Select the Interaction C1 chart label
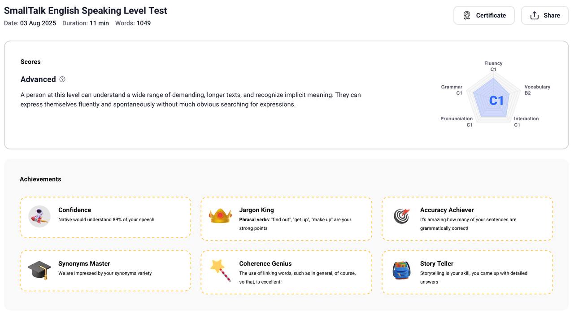This screenshot has width=574, height=315. (x=526, y=122)
